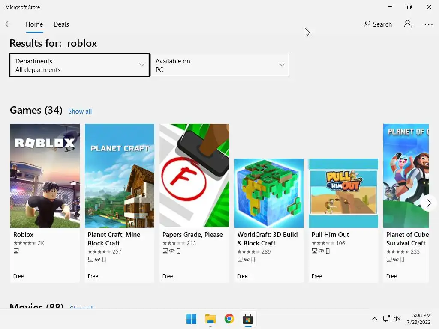
Task: Click Microsoft Store taskbar icon
Action: coord(248,319)
